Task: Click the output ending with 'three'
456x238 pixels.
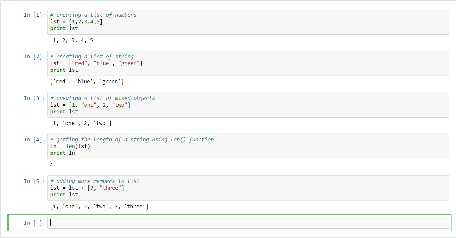Action: 99,206
